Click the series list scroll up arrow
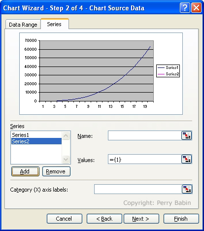 pos(66,135)
